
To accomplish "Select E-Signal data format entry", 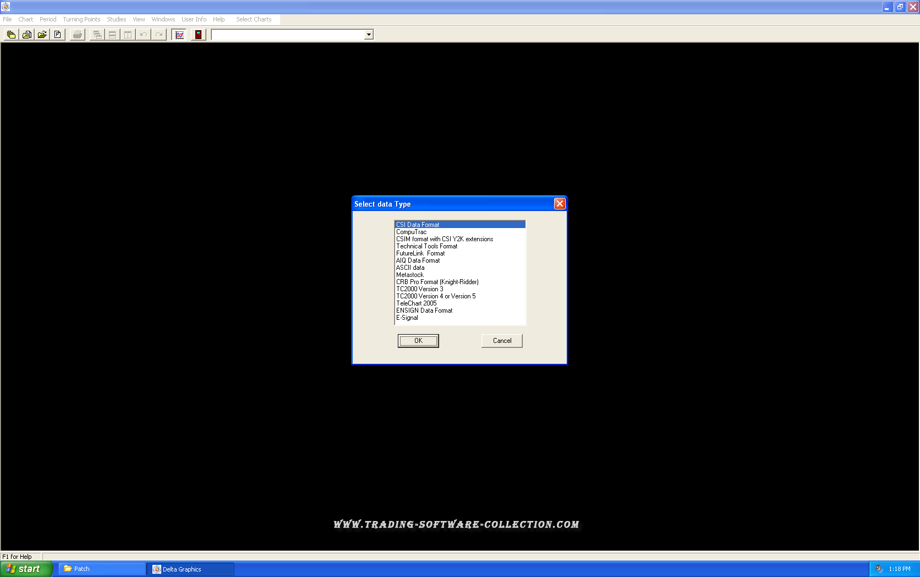I will click(x=407, y=318).
